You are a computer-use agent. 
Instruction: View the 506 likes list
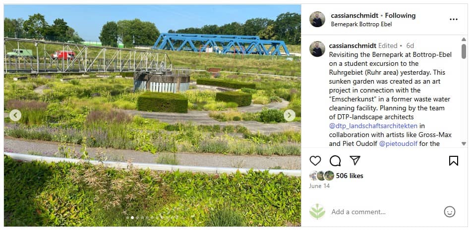click(x=350, y=176)
